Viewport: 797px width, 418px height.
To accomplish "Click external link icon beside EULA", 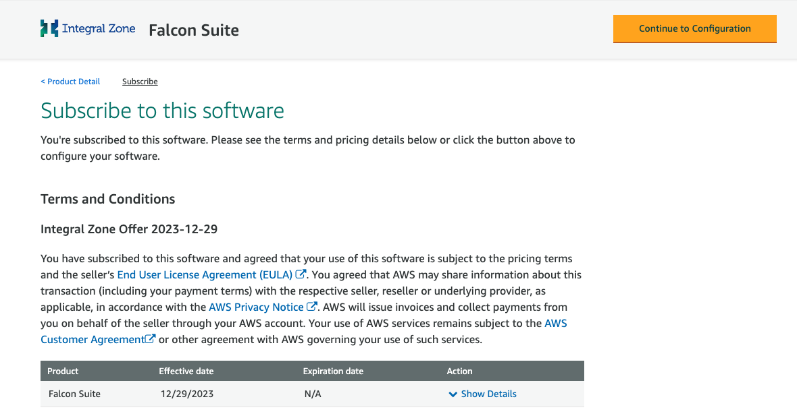I will (301, 274).
